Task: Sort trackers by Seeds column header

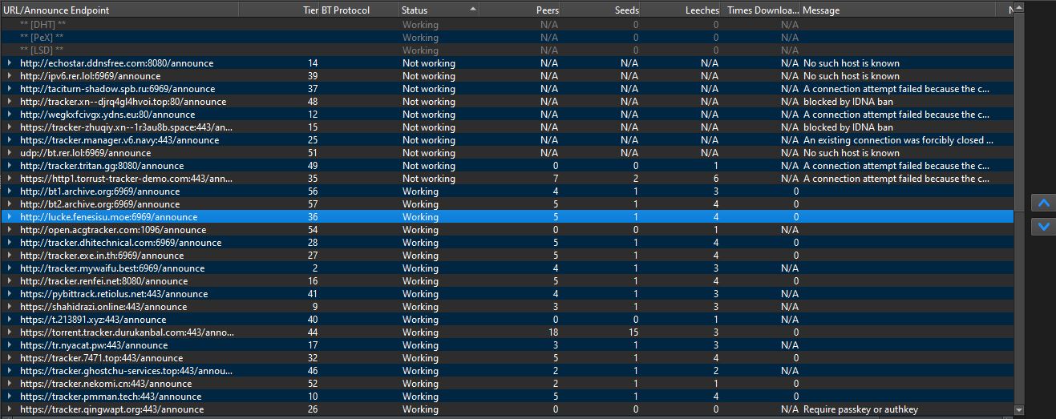Action: click(601, 10)
